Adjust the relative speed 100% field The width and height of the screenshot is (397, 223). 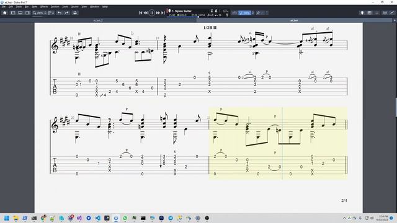click(245, 13)
